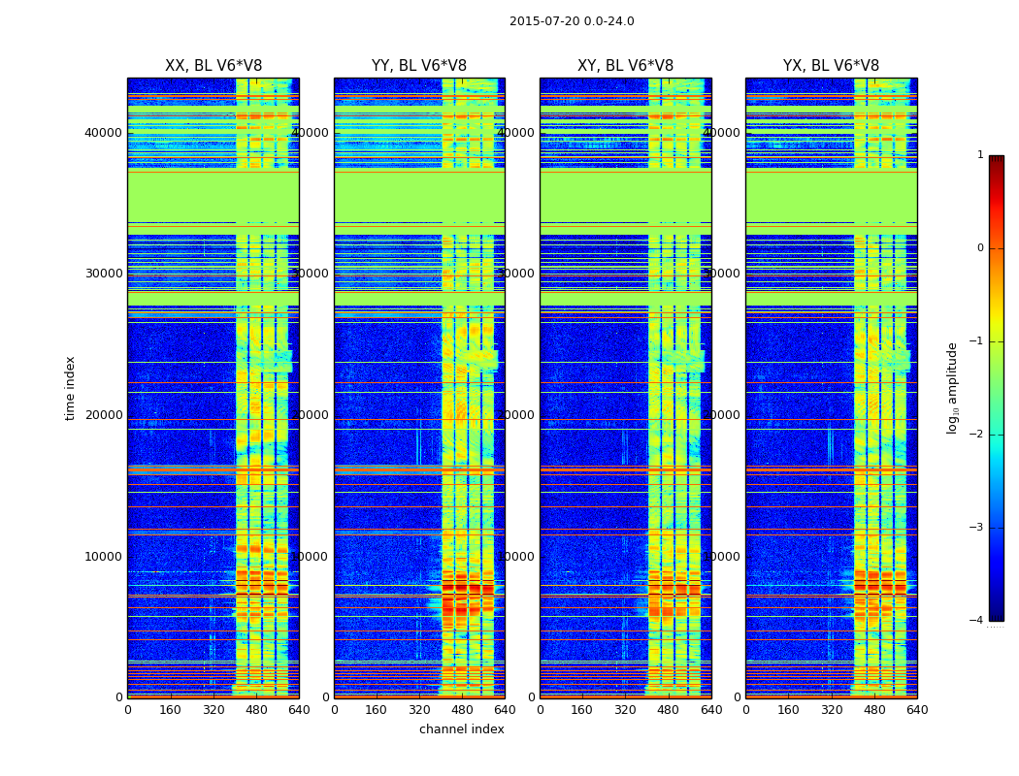This screenshot has height=776, width=1019.
Task: Click the large green flagged band in YX plot
Action: [x=831, y=198]
